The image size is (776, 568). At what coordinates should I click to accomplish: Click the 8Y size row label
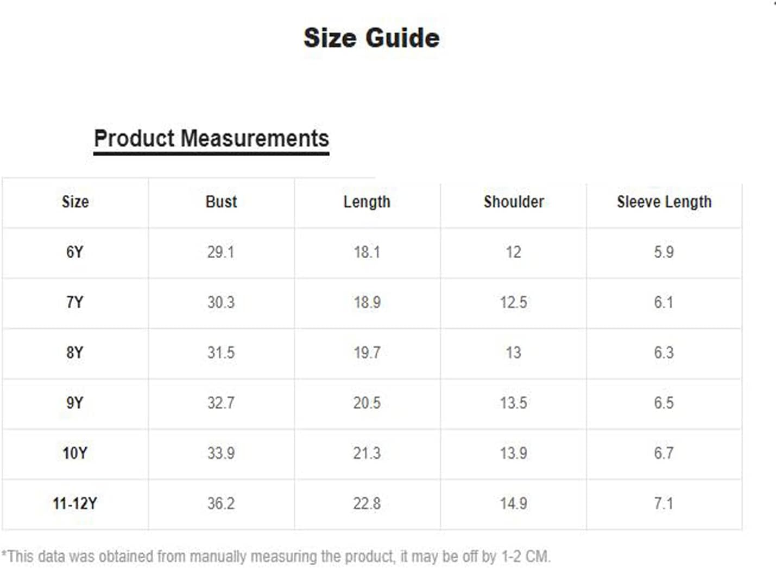click(x=75, y=353)
